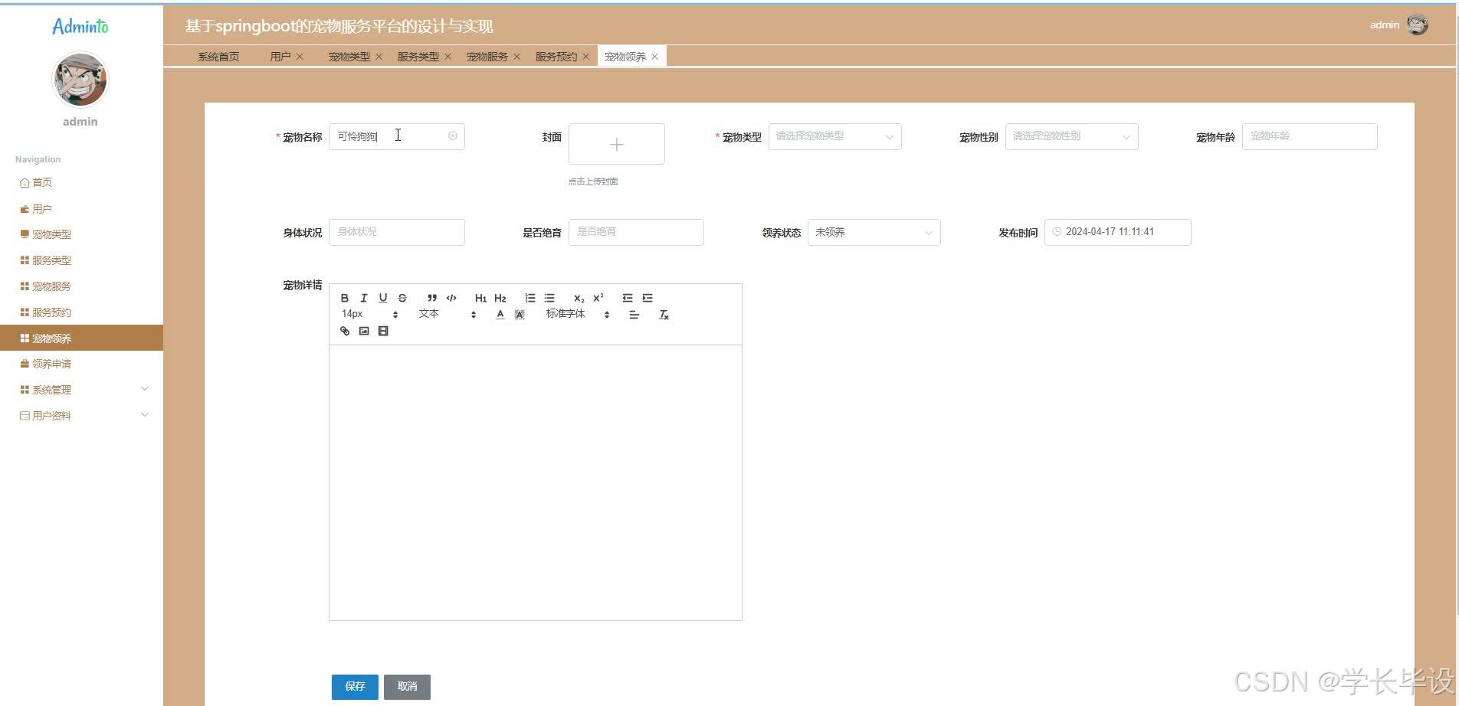
Task: Toggle underline formatting in editor
Action: tap(383, 298)
